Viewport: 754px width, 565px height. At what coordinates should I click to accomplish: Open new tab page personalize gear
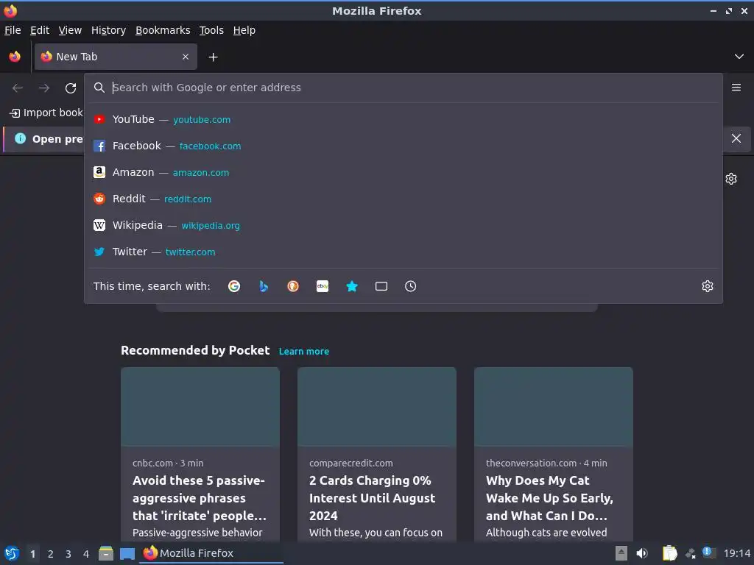[731, 179]
